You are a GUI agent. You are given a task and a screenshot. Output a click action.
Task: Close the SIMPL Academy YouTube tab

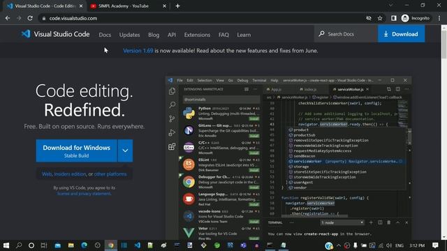(164, 6)
